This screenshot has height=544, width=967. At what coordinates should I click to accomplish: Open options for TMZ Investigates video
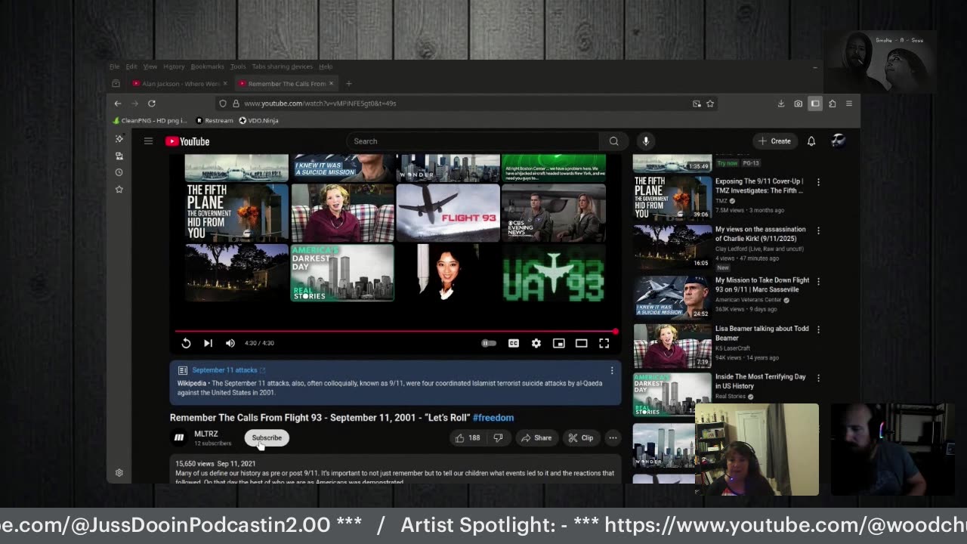[x=818, y=182]
